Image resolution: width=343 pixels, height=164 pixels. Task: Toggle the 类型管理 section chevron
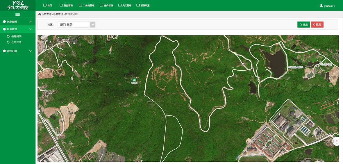31,22
